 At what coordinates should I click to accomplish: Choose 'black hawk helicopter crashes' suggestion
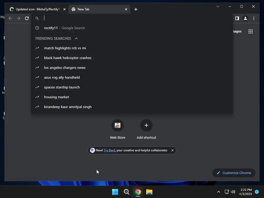(132, 58)
